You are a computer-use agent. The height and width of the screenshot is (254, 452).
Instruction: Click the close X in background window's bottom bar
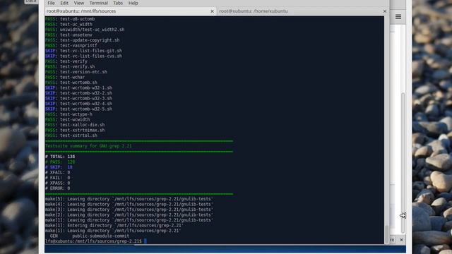pyautogui.click(x=401, y=240)
